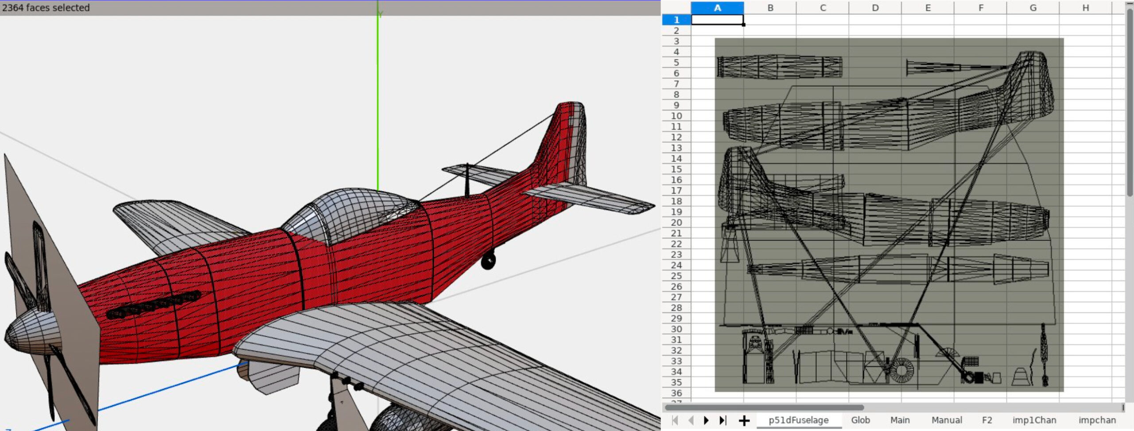
Task: Open the Main sheet tab
Action: [x=901, y=420]
